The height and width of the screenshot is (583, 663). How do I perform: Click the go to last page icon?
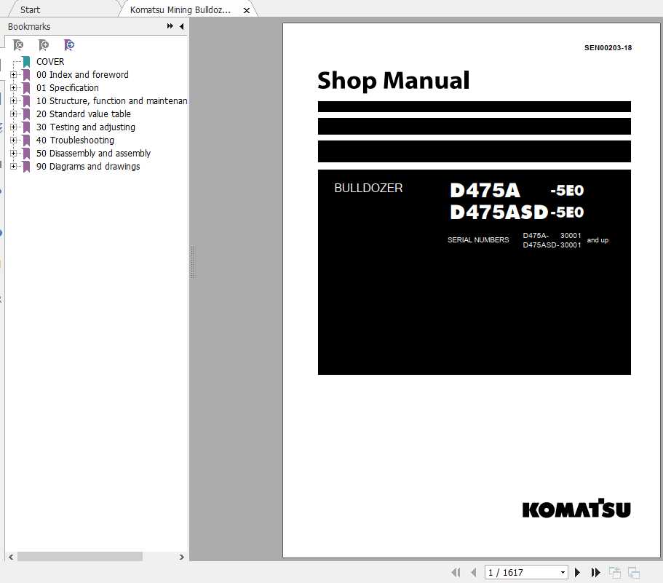point(595,572)
